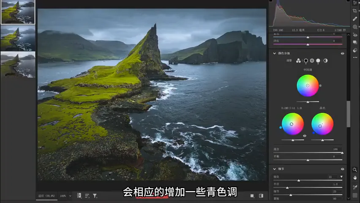Click the Magenta slider handle
Viewport: 360px width, 203px height.
(308, 44)
